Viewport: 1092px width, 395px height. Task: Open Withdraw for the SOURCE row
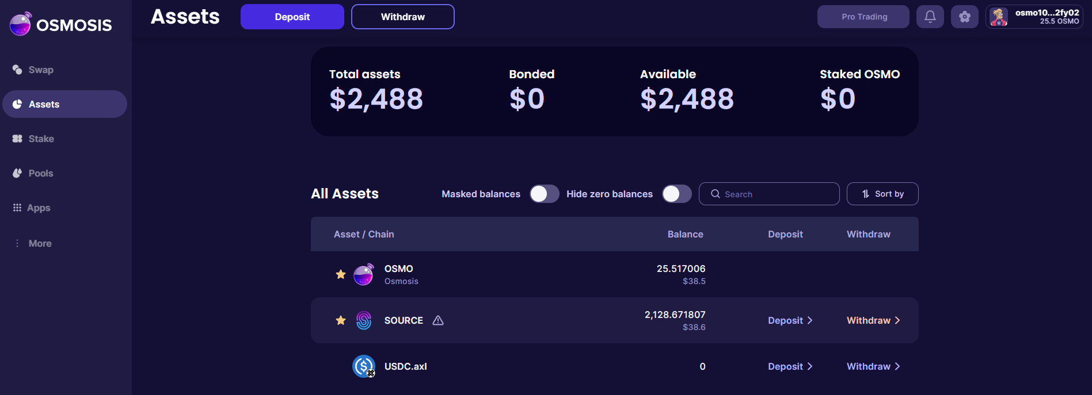coord(873,320)
